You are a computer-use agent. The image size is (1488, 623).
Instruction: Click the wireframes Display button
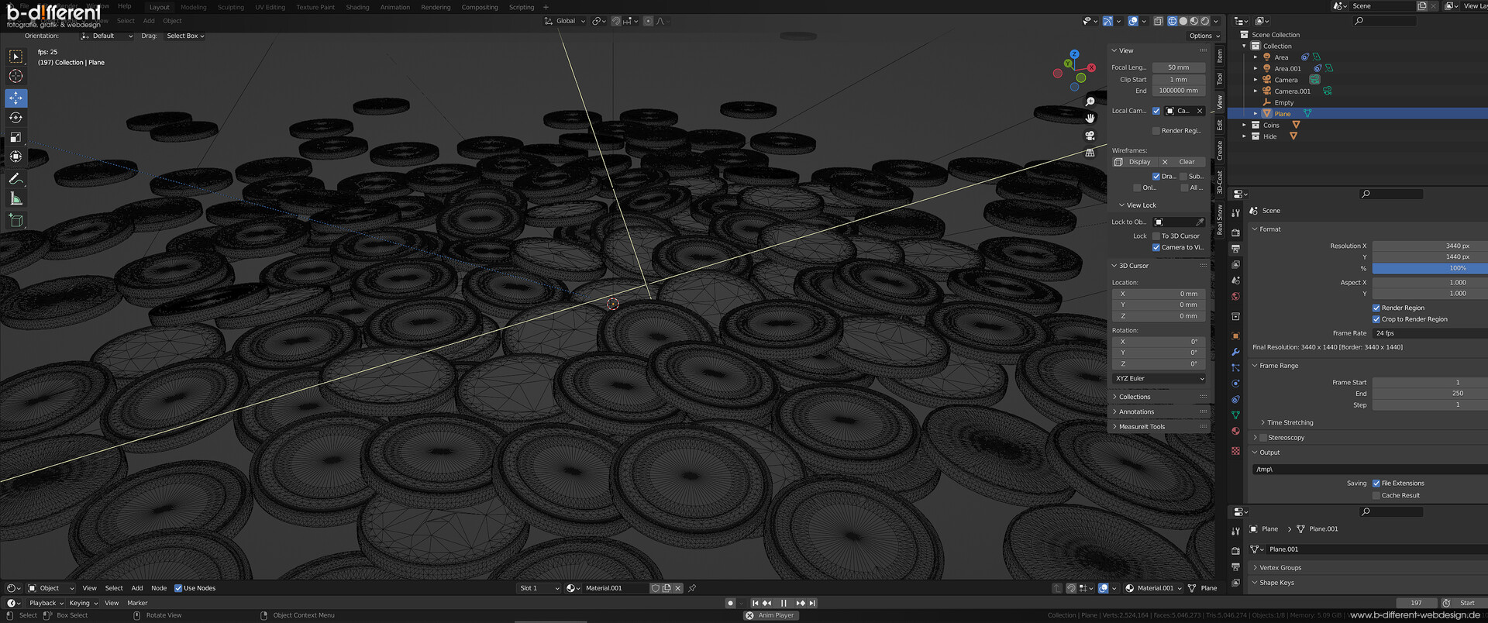(1135, 162)
